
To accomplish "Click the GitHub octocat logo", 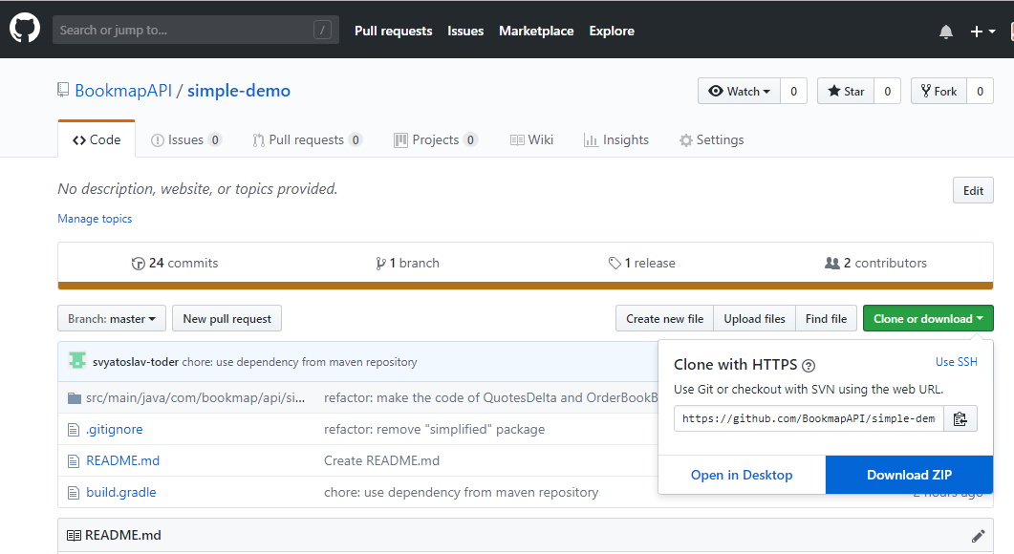I will (25, 30).
